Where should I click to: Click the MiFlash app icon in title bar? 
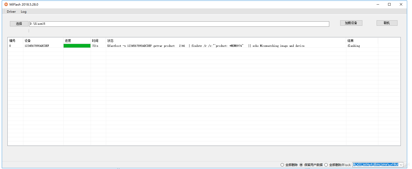click(6, 4)
